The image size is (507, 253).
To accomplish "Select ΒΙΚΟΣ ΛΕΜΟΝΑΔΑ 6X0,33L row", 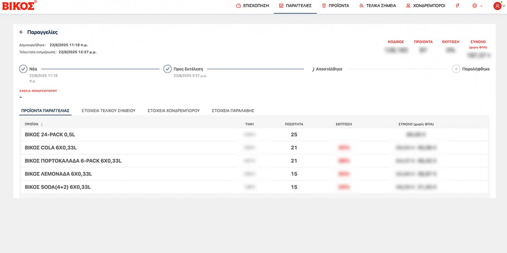I will coord(254,174).
